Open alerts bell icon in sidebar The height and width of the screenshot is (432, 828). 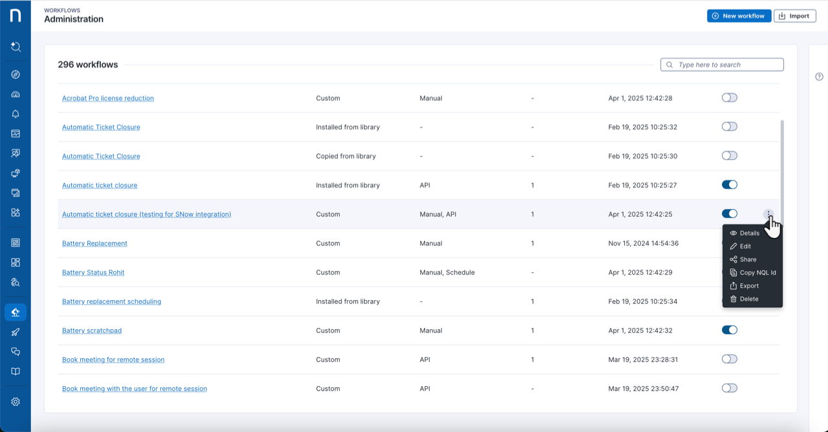point(16,114)
